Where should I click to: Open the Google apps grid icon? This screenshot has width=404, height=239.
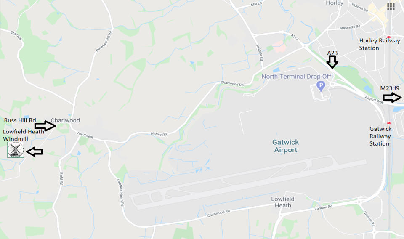[391, 6]
